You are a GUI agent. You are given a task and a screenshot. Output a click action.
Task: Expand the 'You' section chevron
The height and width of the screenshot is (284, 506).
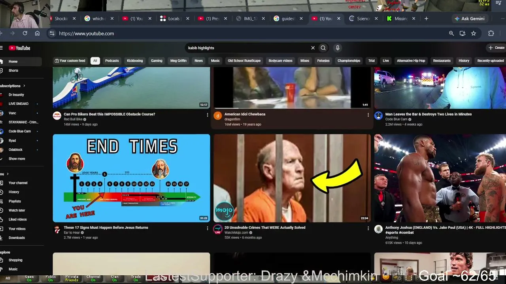[x=8, y=174]
